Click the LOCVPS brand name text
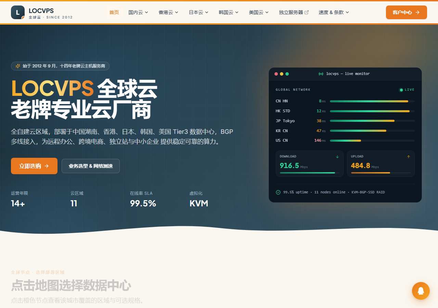This screenshot has height=308, width=438. 41,11
